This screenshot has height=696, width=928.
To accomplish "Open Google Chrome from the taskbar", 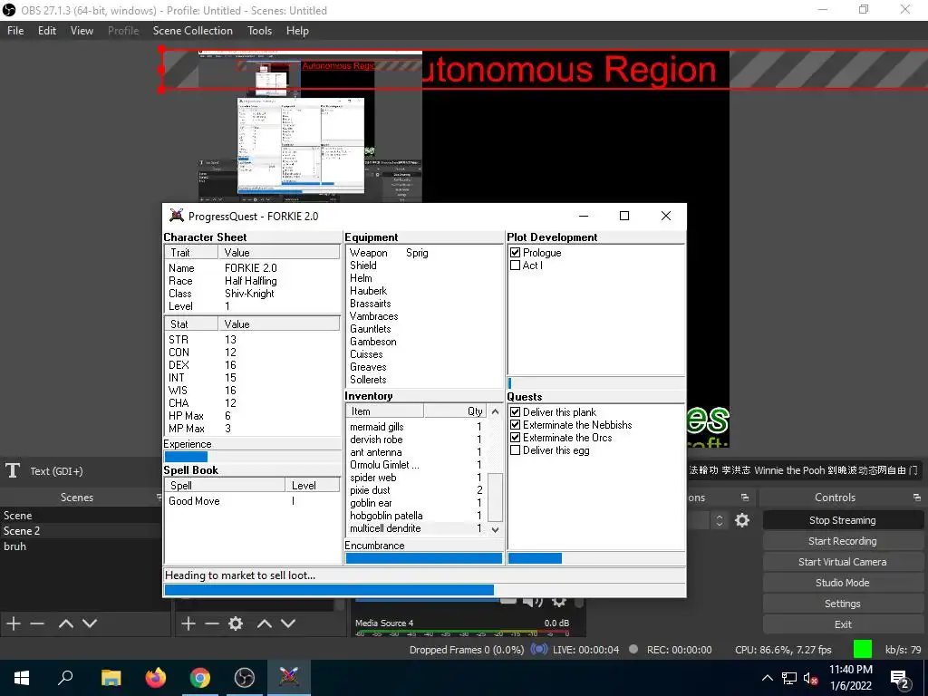I will (x=200, y=678).
